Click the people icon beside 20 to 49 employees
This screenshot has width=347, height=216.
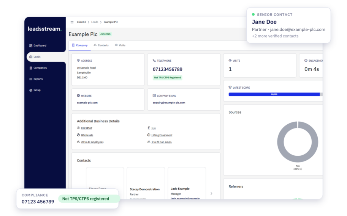[x=78, y=142]
